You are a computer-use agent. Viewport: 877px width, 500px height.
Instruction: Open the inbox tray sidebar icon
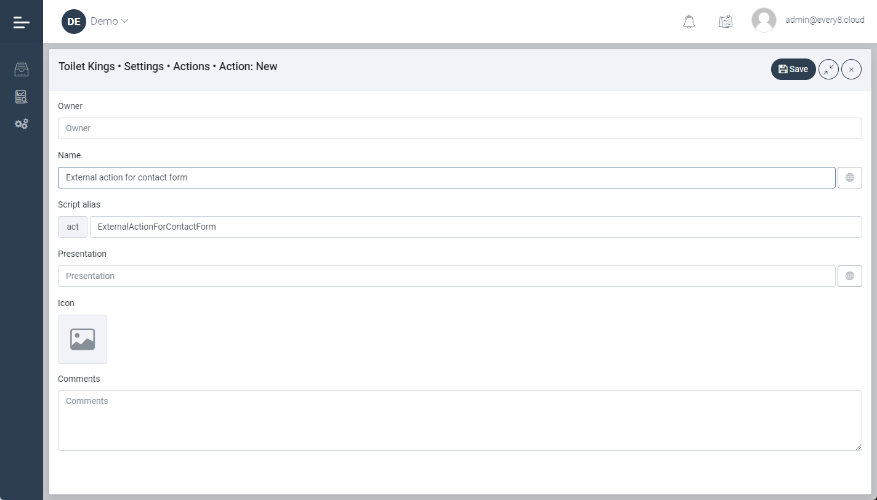[x=22, y=70]
